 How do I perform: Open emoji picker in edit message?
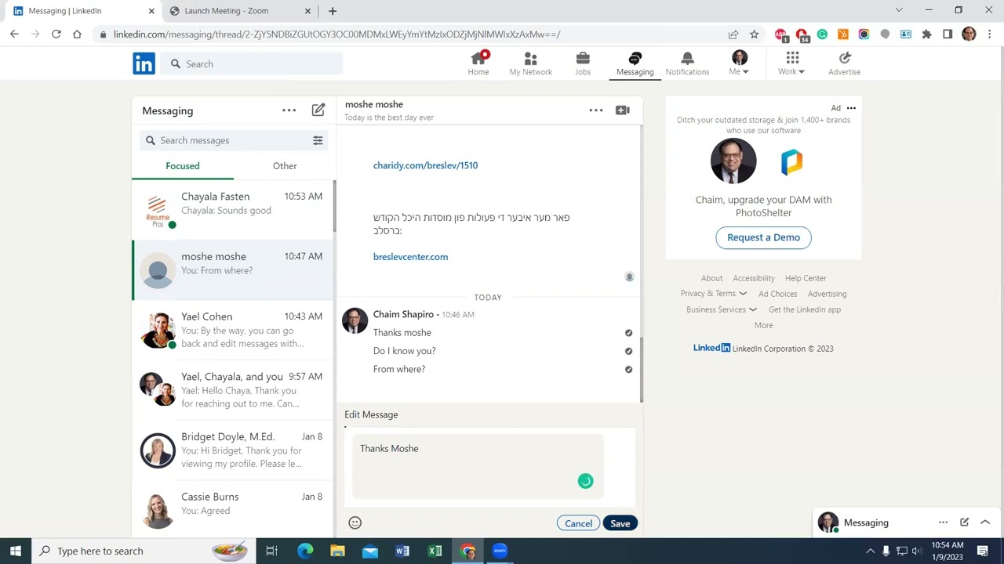tap(355, 522)
